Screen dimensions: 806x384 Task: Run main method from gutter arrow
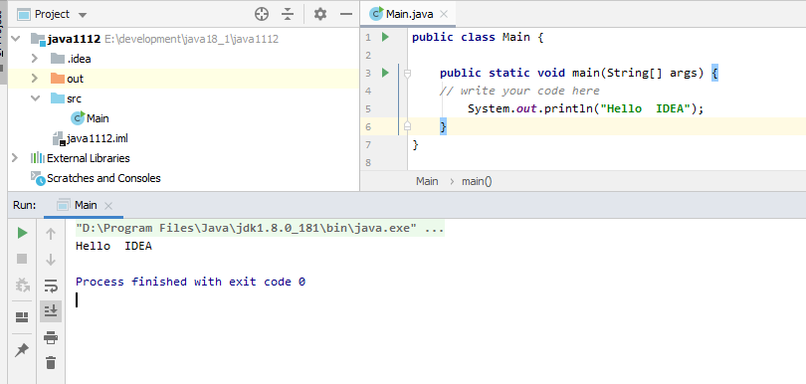coord(385,73)
